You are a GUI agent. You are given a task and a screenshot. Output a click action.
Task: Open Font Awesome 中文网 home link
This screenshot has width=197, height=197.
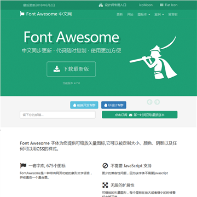46,14
